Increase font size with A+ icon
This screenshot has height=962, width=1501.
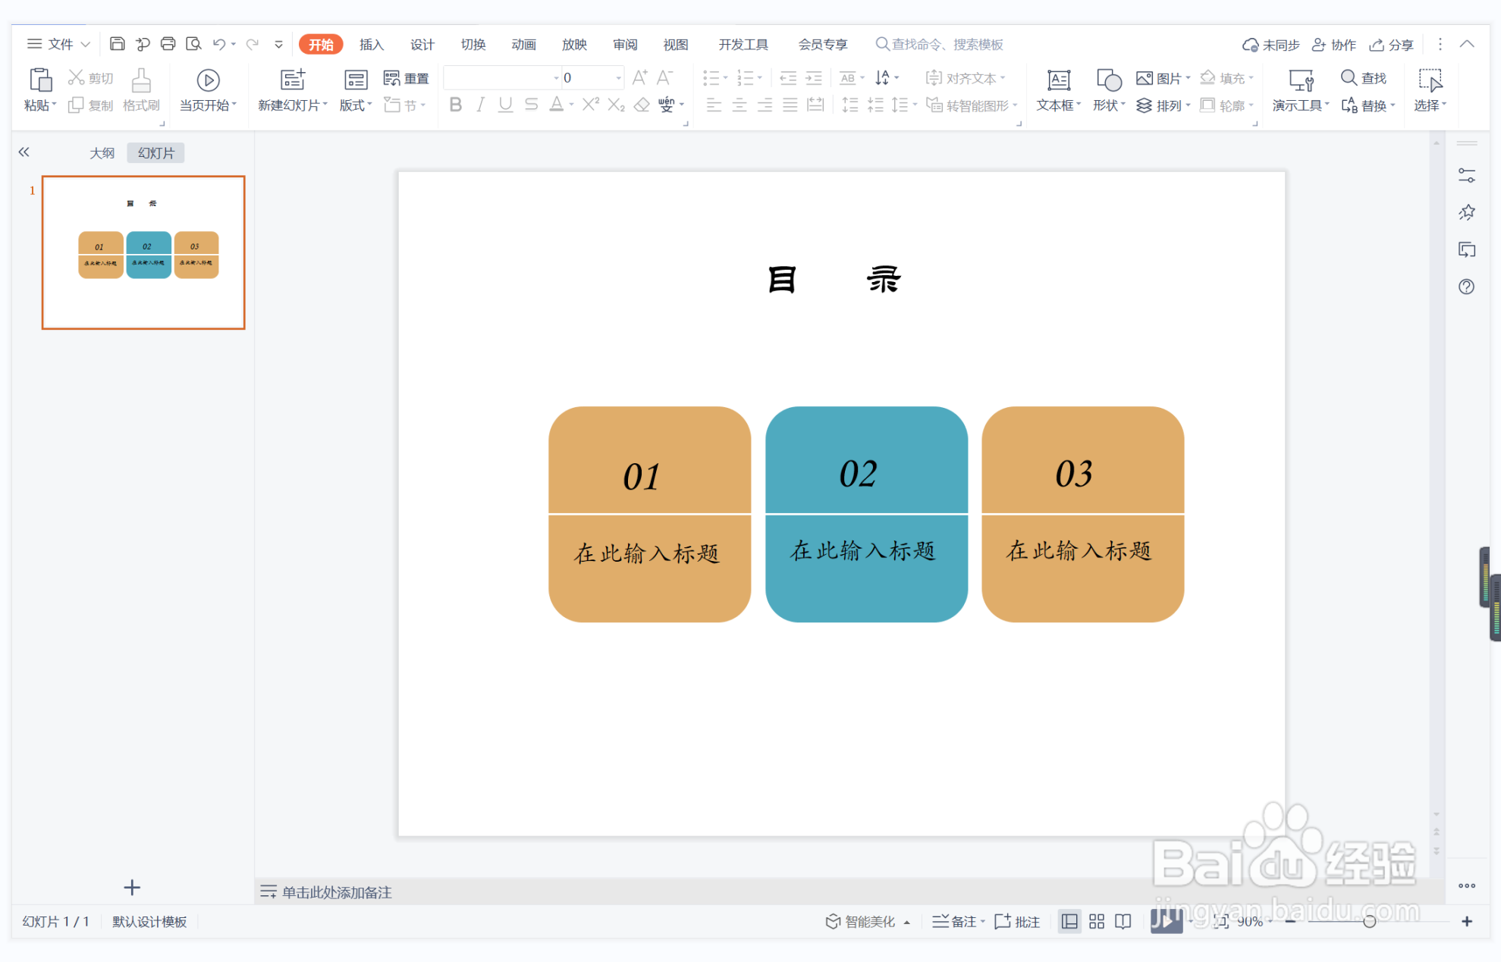[x=639, y=77]
